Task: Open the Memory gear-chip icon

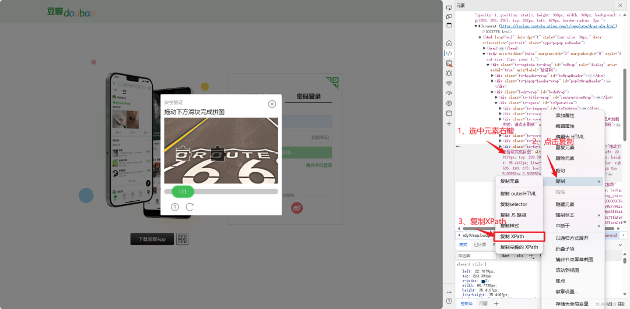Action: coord(449,103)
